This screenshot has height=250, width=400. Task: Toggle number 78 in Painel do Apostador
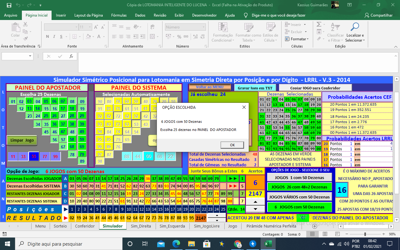coord(72,154)
